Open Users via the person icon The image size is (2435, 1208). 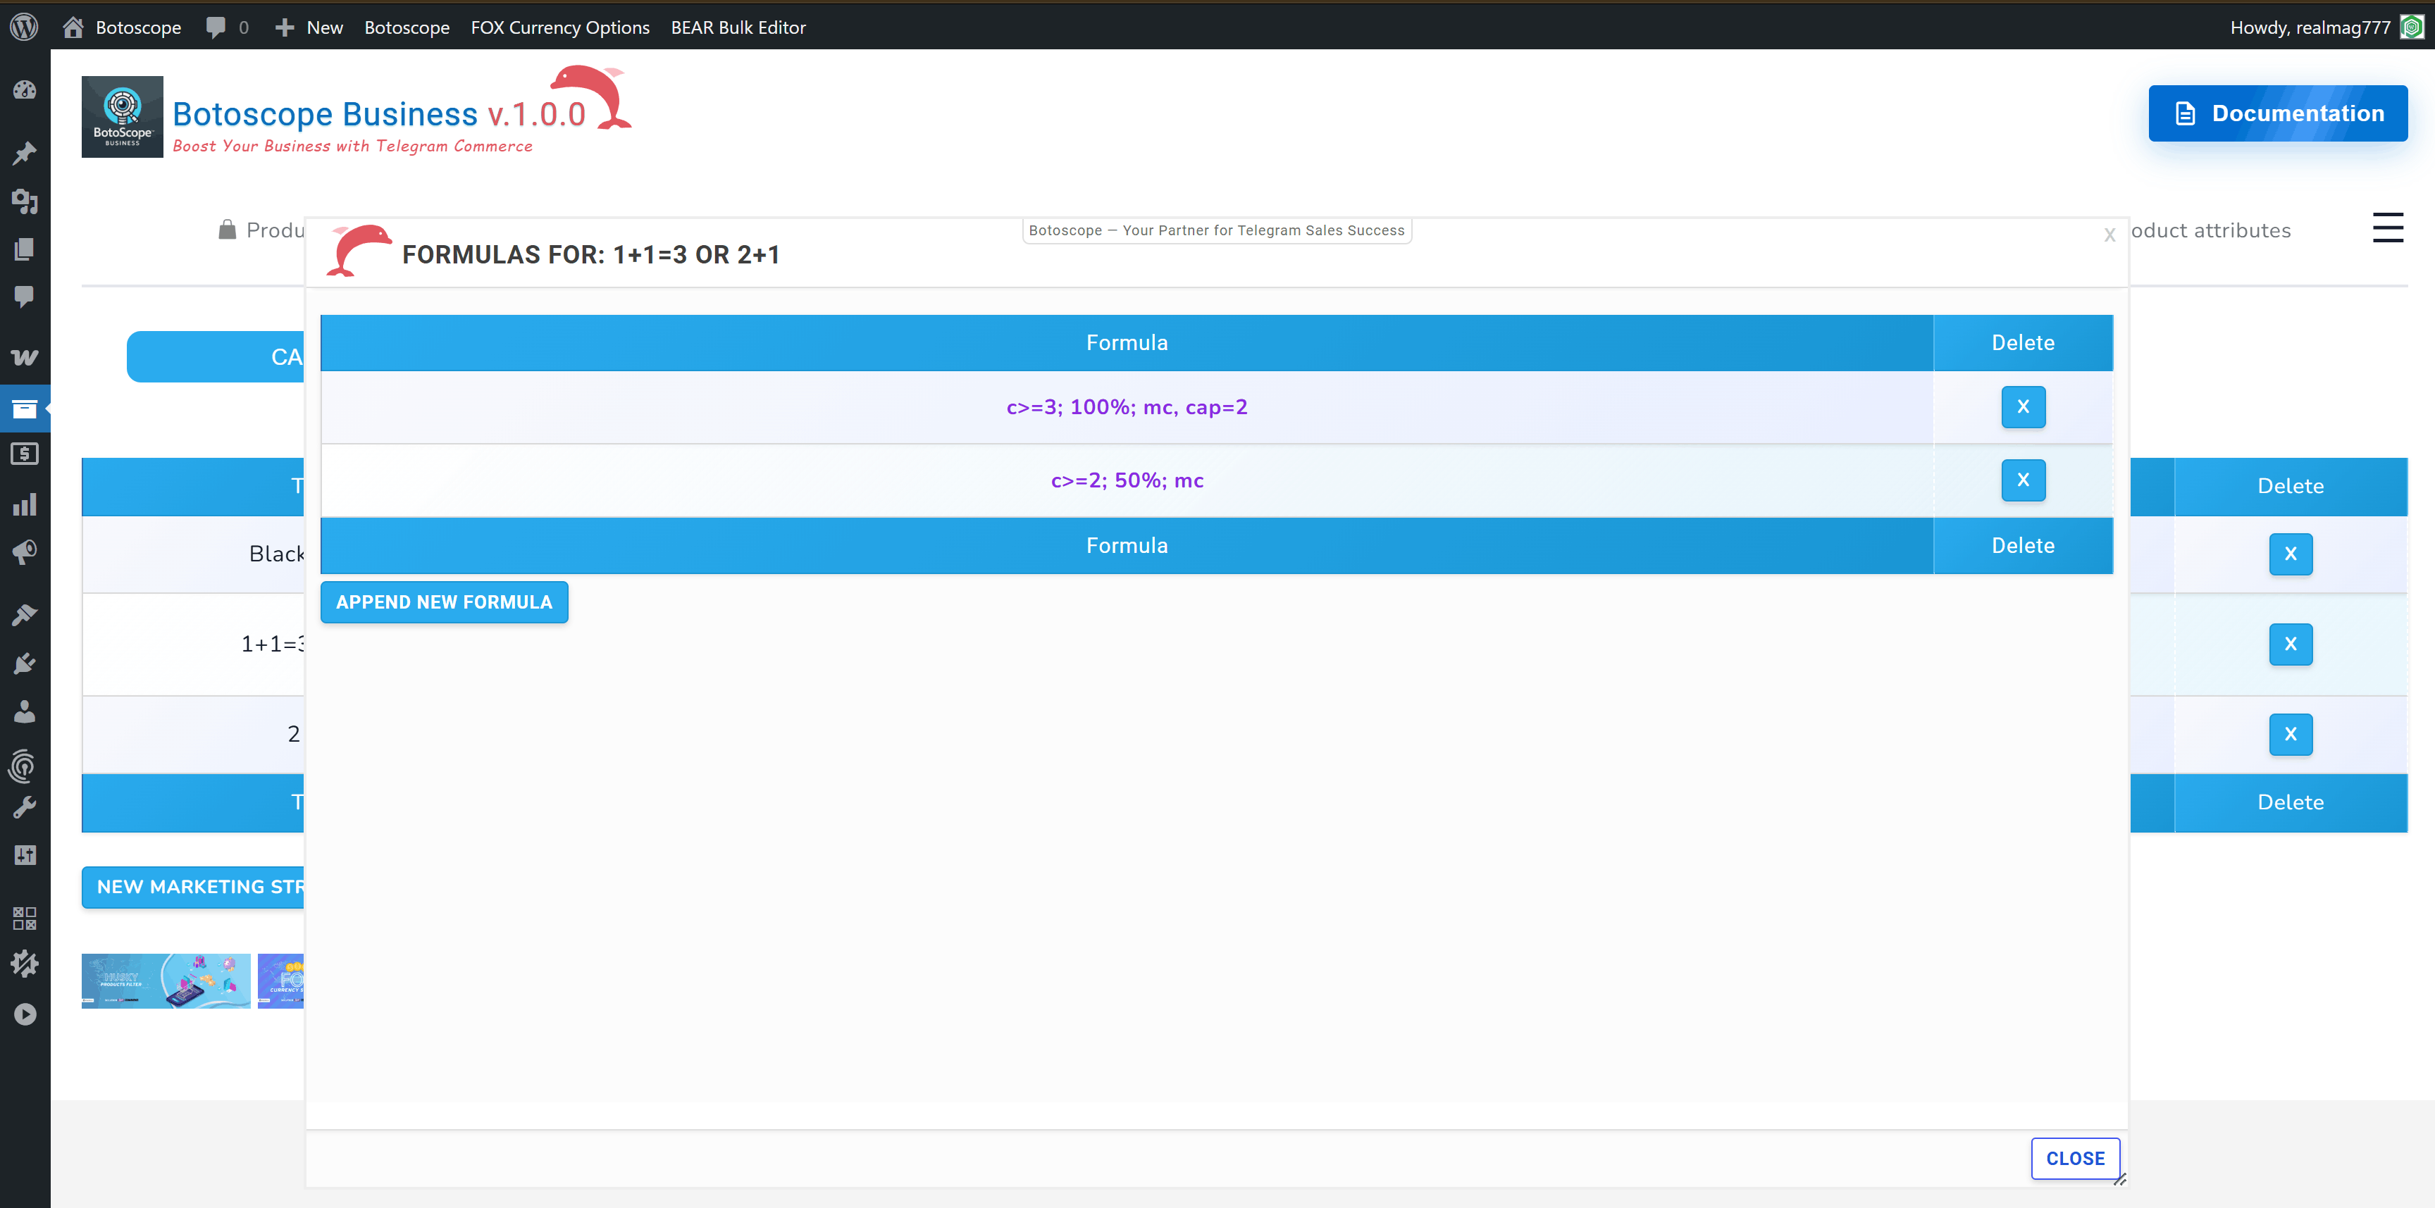(25, 713)
